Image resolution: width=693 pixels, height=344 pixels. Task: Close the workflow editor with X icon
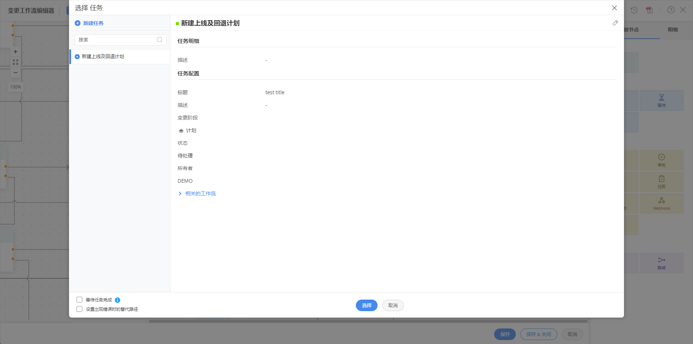(683, 10)
